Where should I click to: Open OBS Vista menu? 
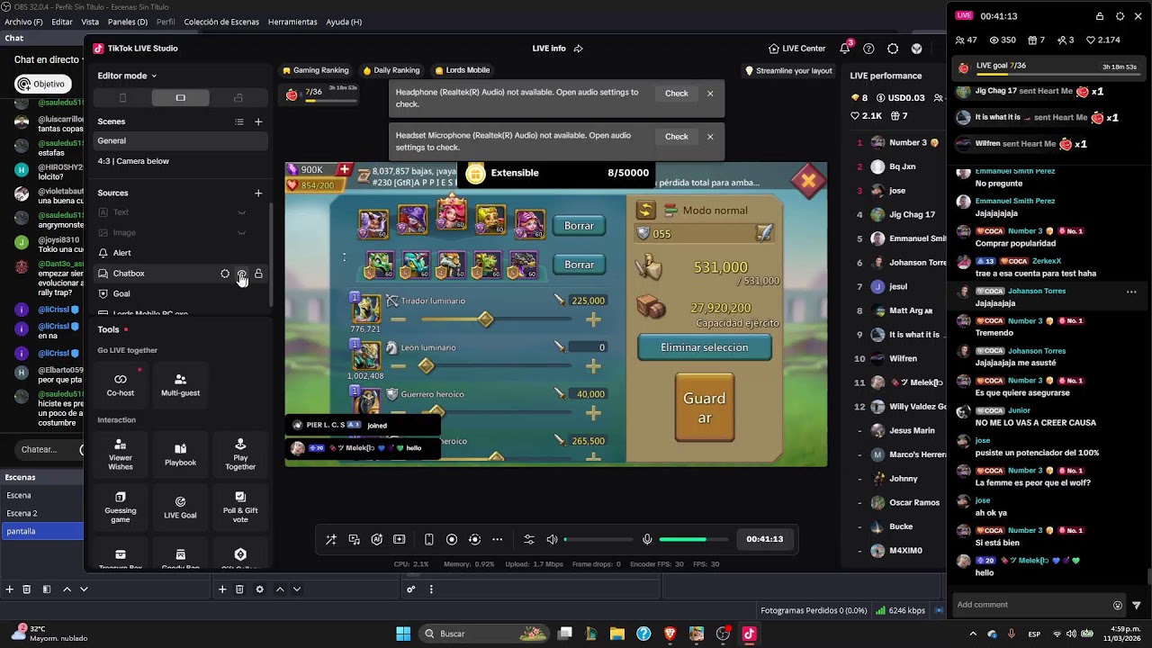90,22
